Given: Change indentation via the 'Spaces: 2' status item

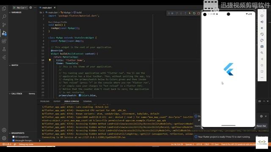Looking at the screenshot, I should pyautogui.click(x=190, y=144).
